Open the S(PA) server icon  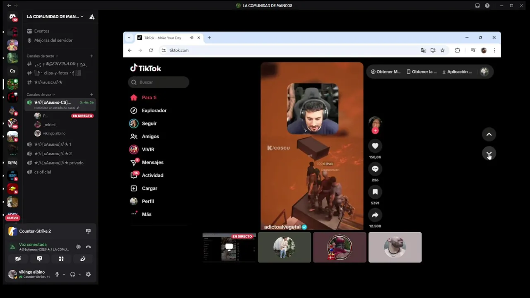pyautogui.click(x=12, y=163)
